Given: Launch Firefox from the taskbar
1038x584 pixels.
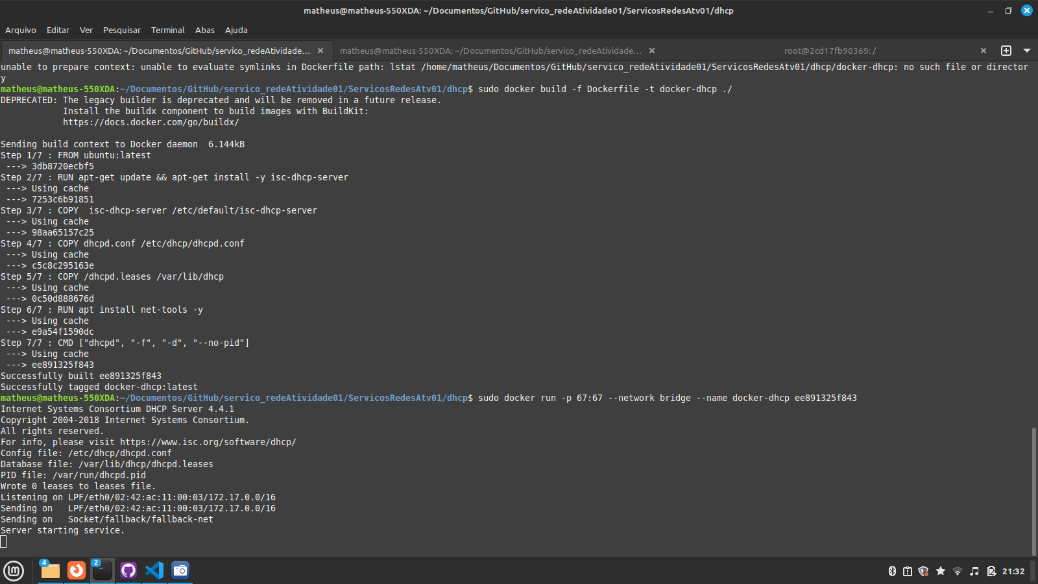Looking at the screenshot, I should tap(77, 570).
